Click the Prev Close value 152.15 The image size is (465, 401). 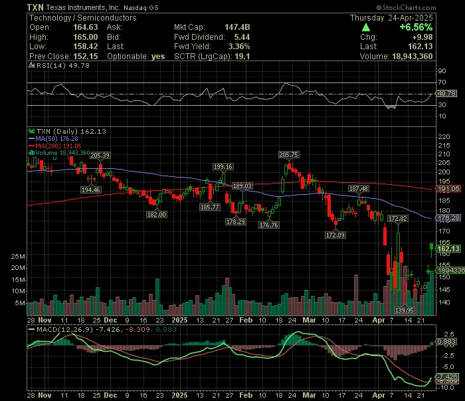pos(86,57)
